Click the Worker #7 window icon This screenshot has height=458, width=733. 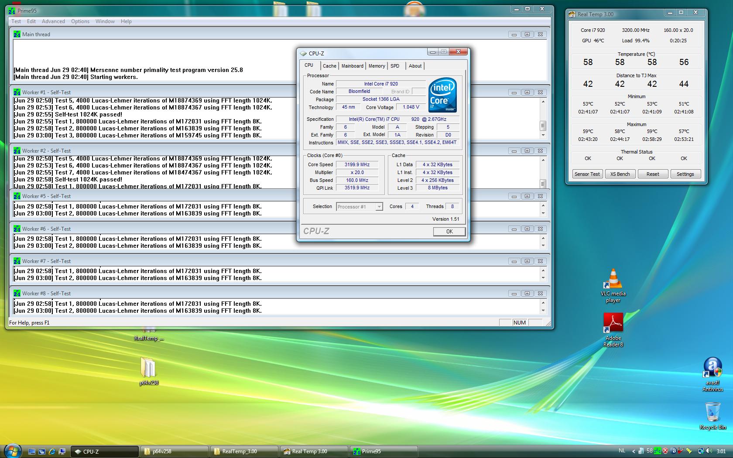(x=17, y=261)
